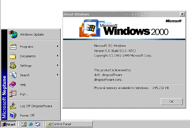Click the Run icon in Start menu

point(13,94)
